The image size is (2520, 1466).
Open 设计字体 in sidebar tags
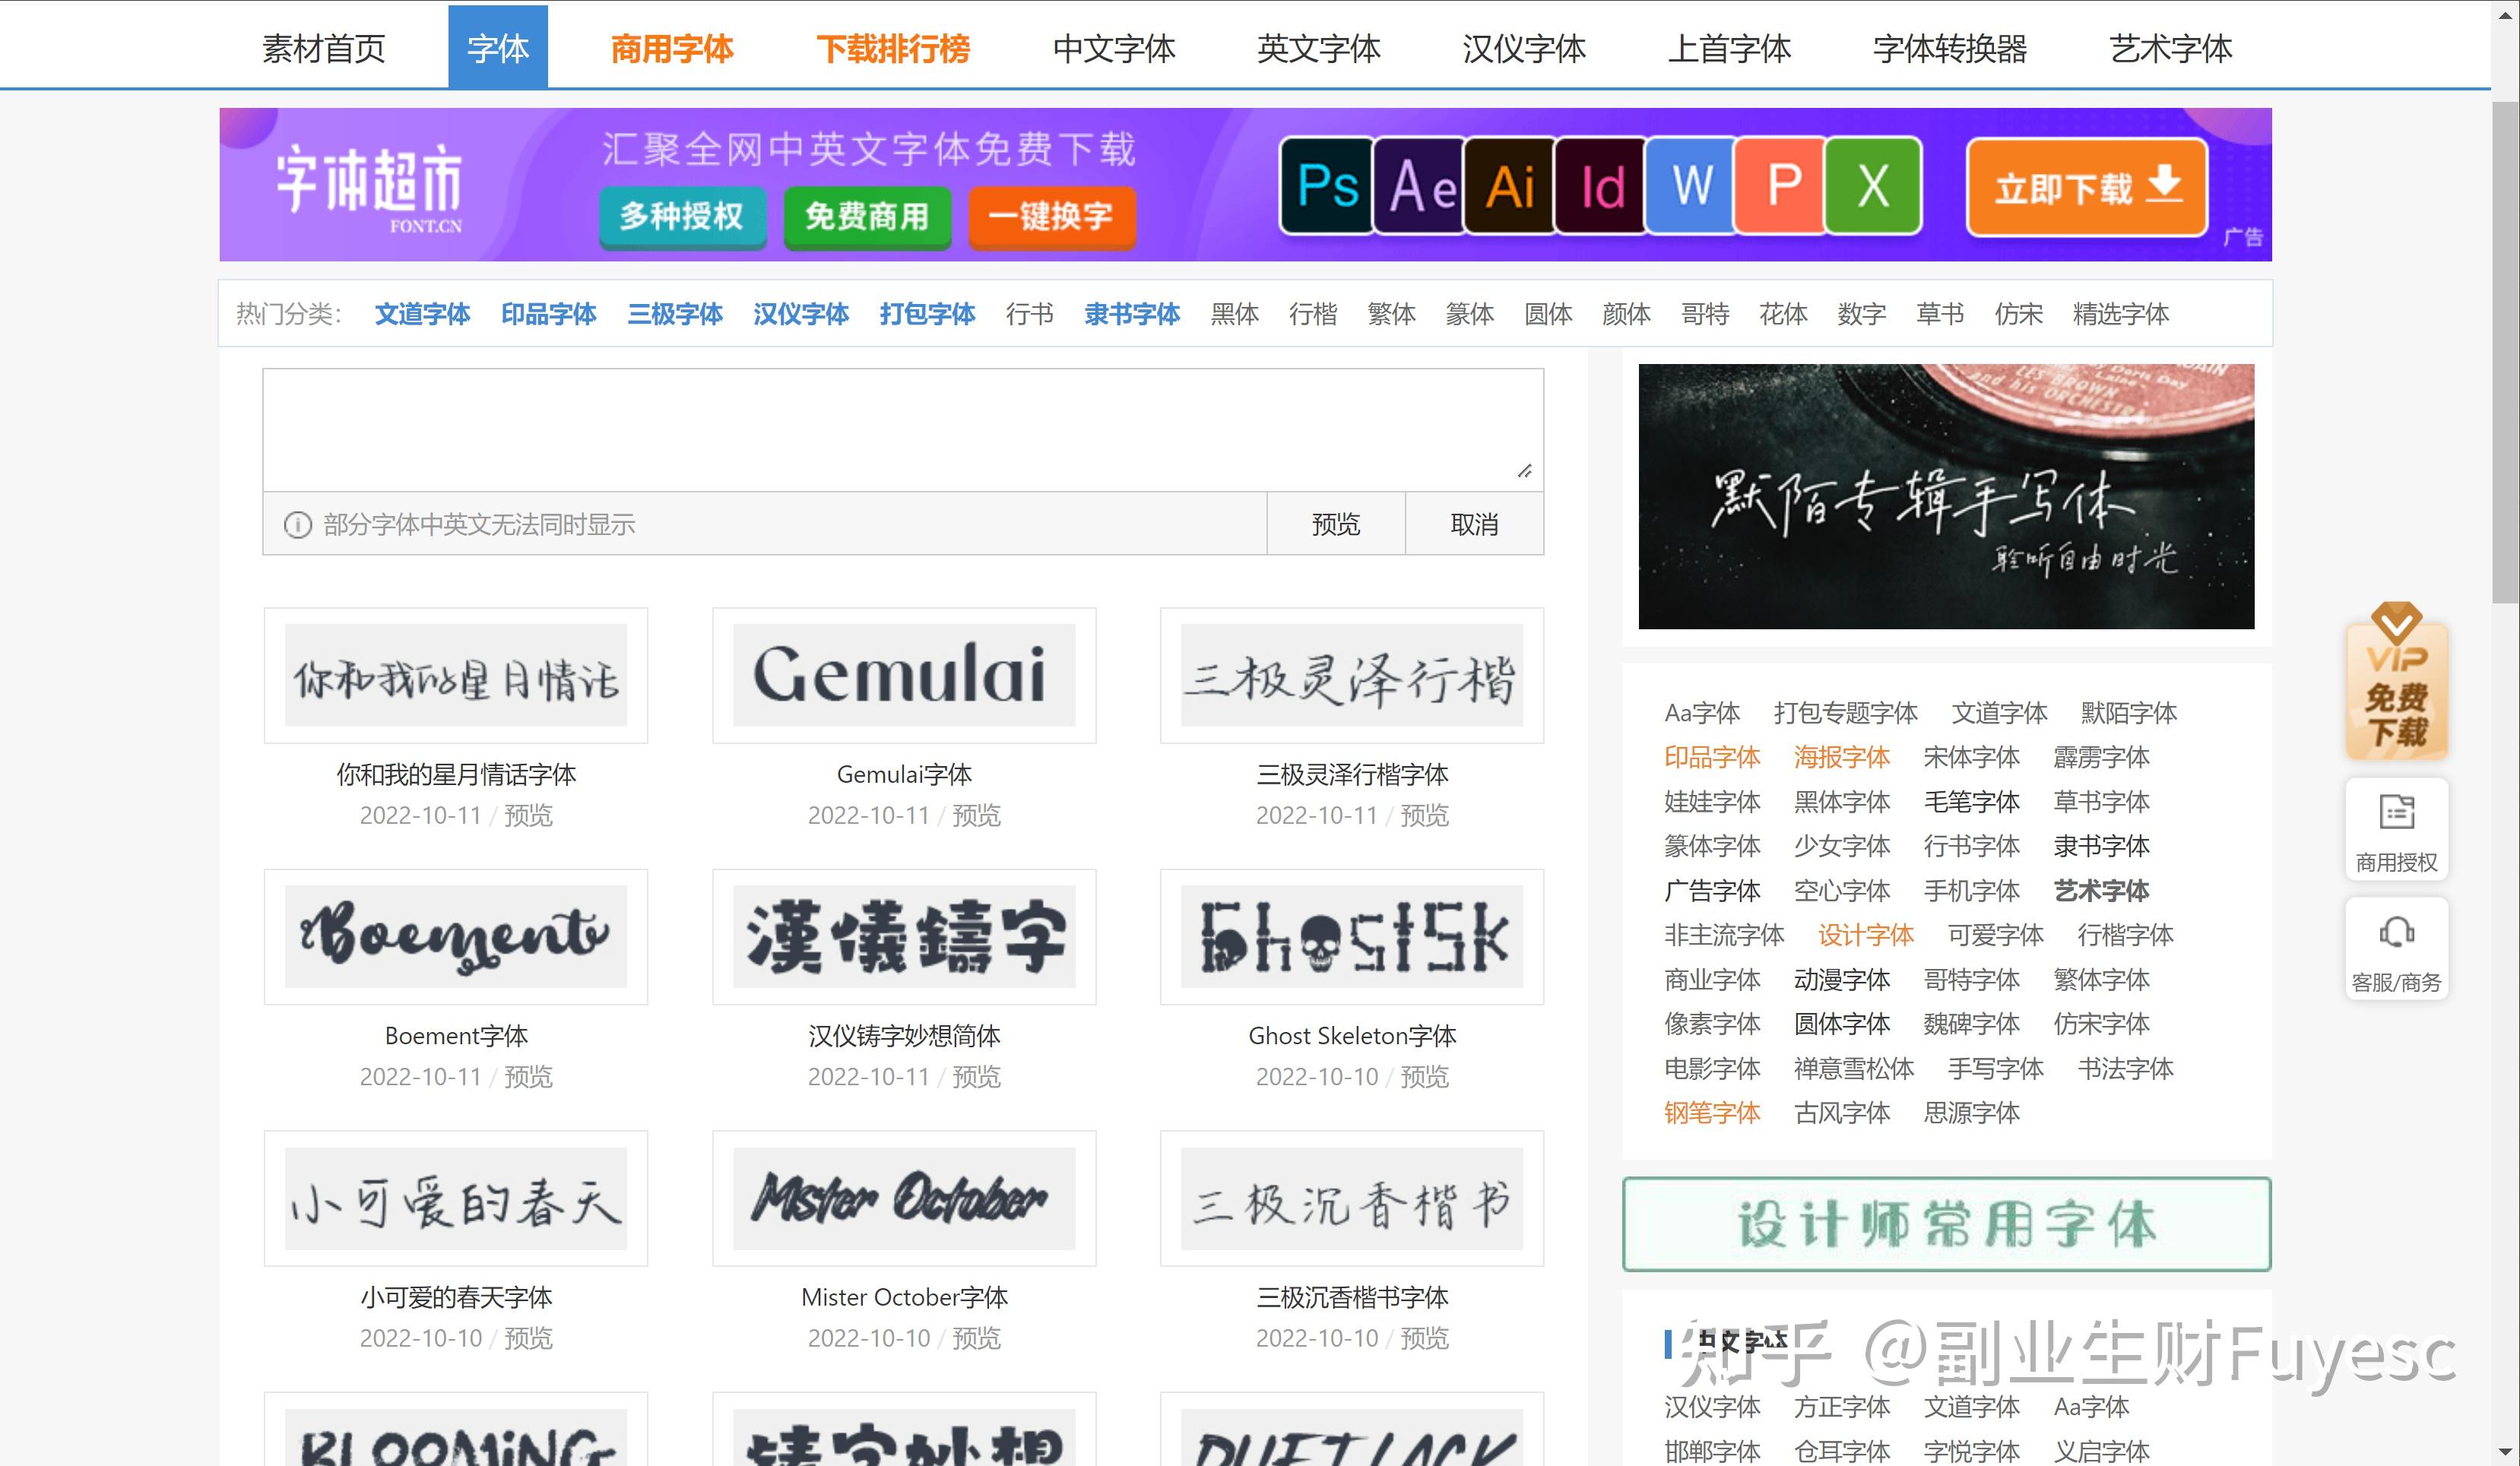[1865, 935]
